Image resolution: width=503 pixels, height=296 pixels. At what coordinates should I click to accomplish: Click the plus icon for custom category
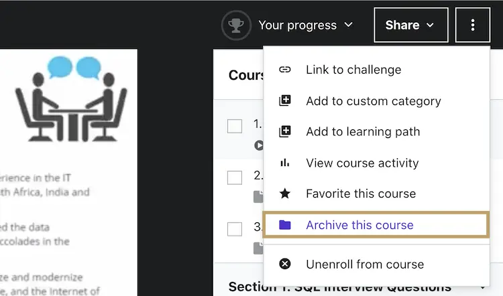pyautogui.click(x=285, y=101)
